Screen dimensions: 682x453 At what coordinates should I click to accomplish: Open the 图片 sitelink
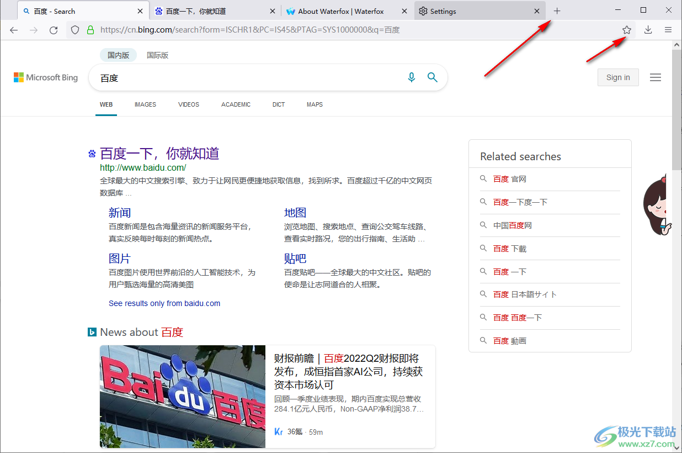coord(120,259)
